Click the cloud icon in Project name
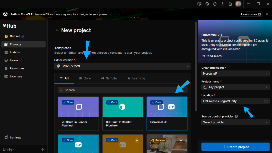The image size is (272, 153). 205,87
